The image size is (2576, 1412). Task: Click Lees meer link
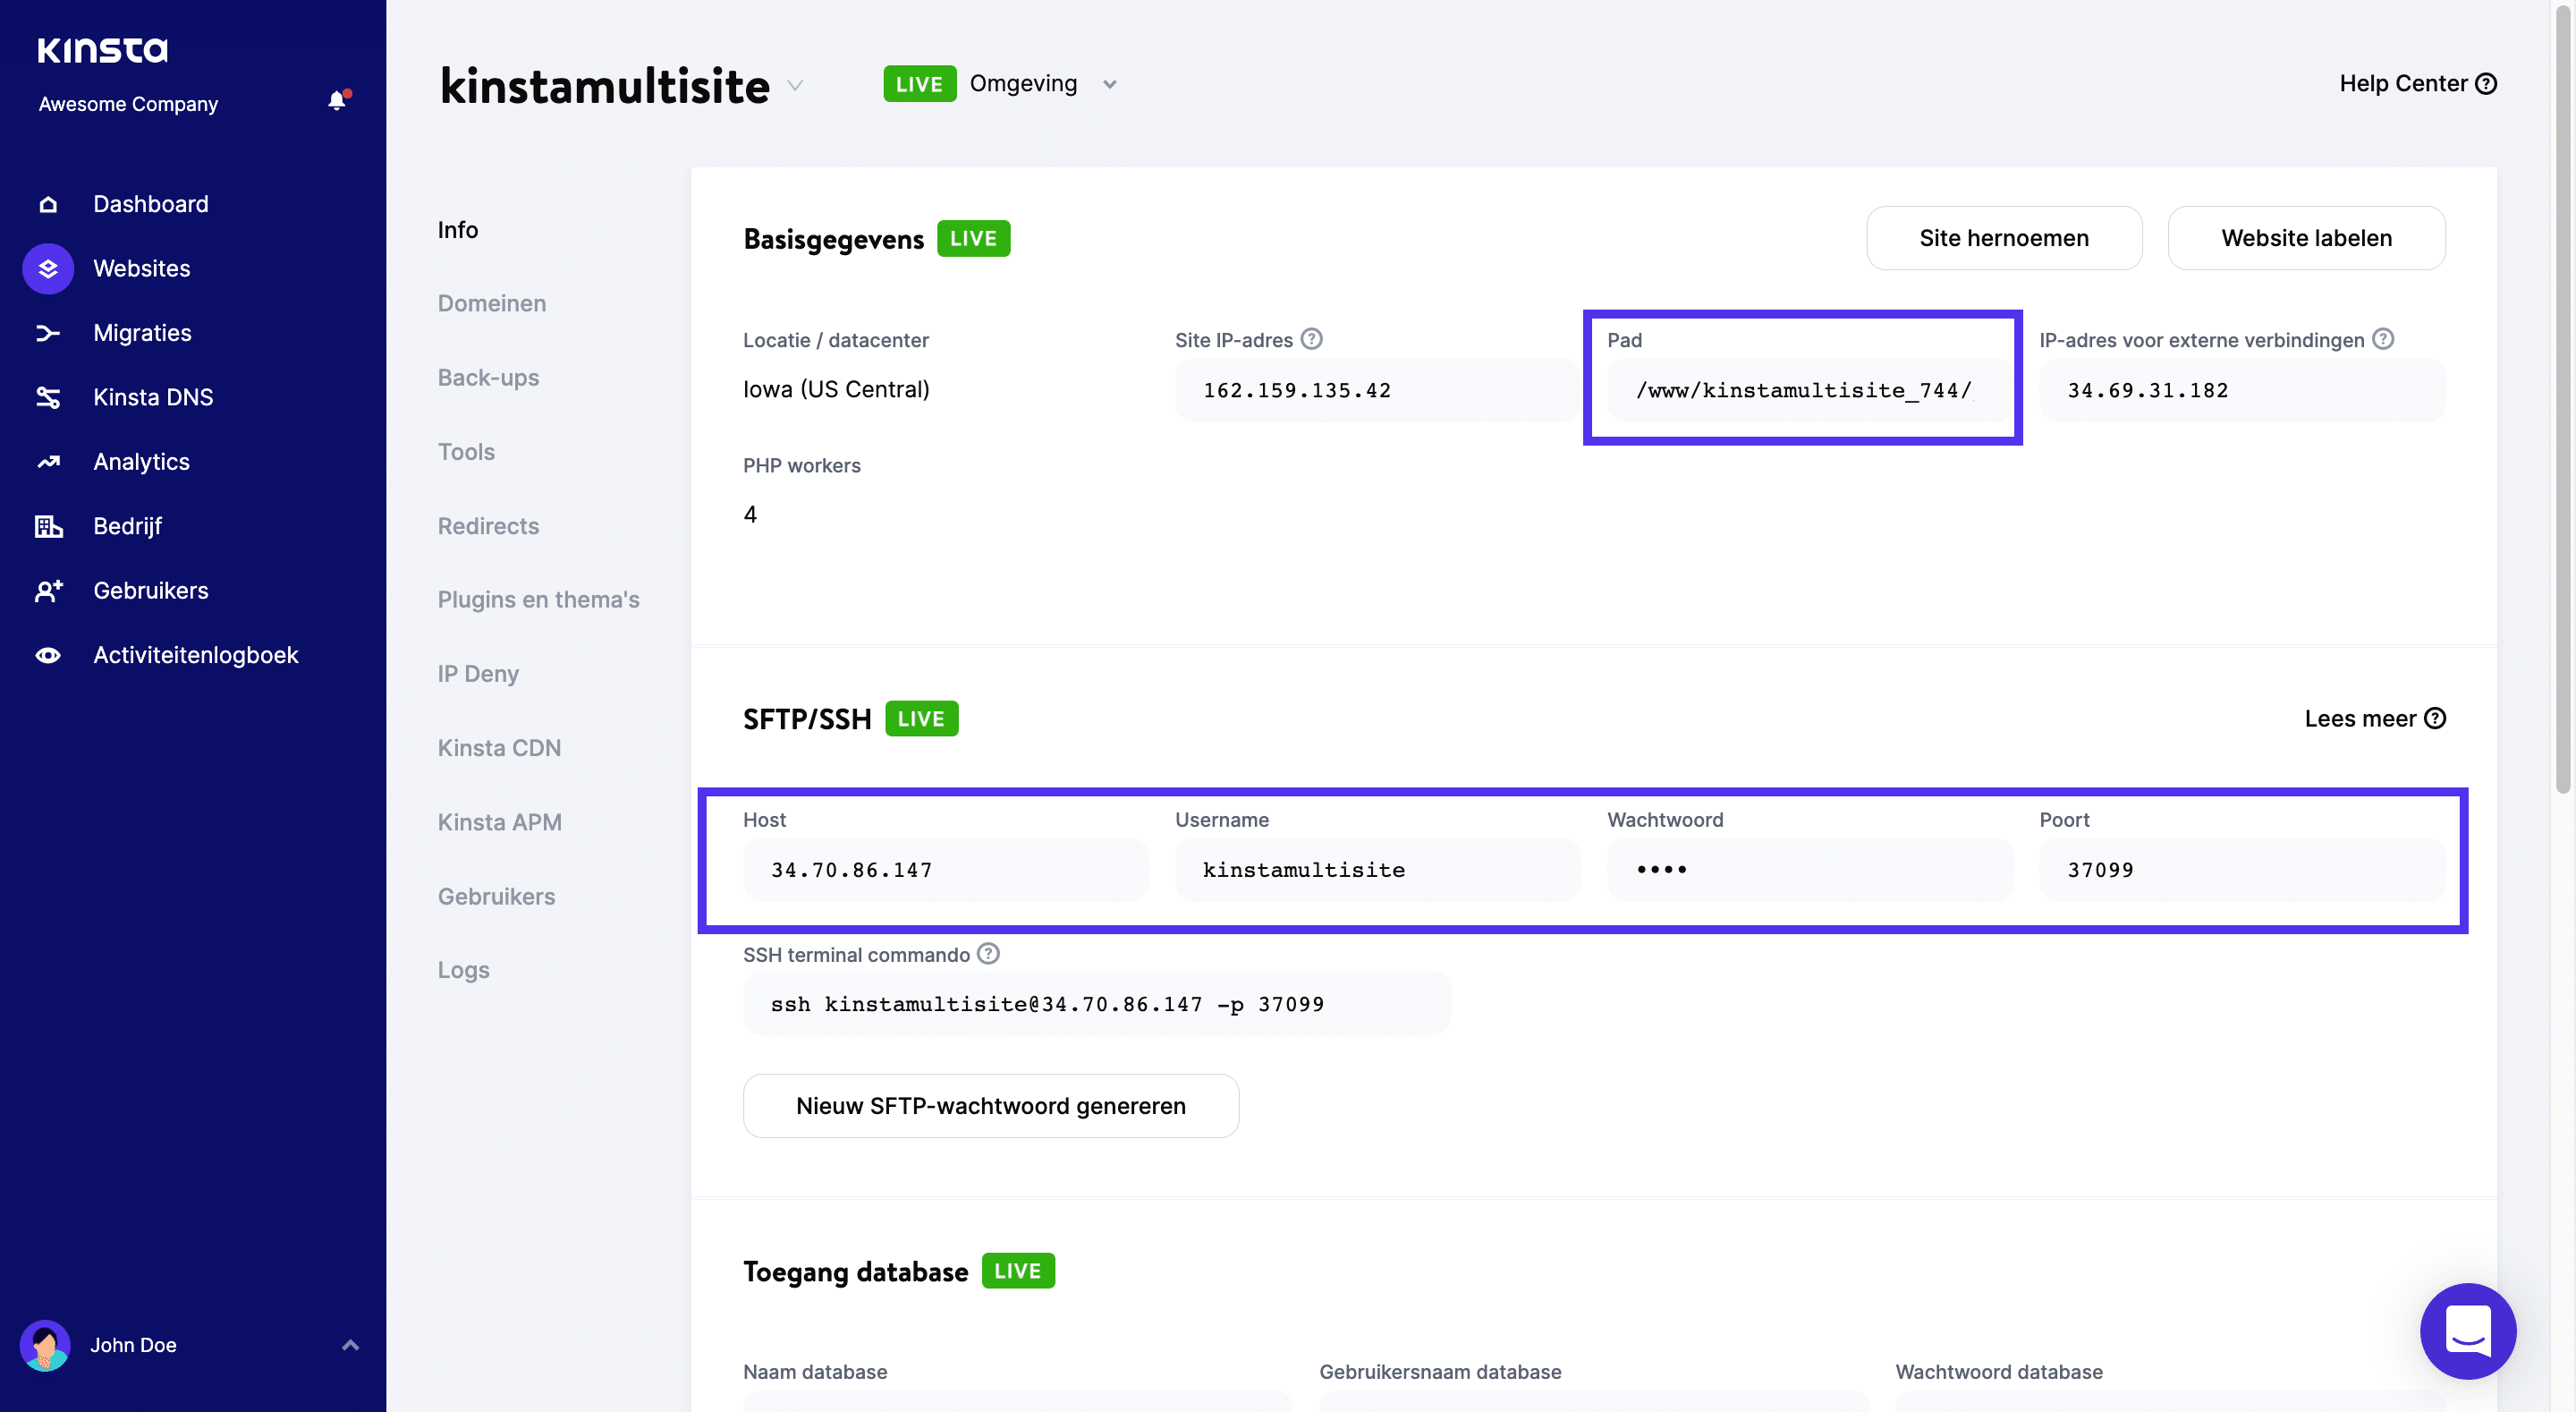point(2374,719)
